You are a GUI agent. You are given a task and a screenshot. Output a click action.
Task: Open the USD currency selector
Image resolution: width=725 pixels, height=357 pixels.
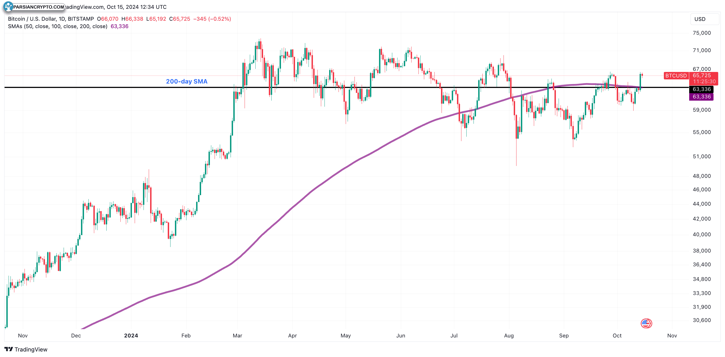705,19
